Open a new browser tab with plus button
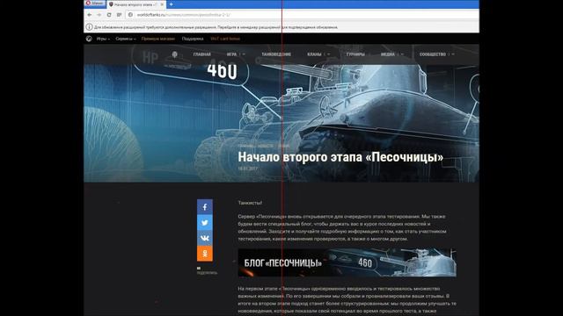Image resolution: width=563 pixels, height=316 pixels. coord(172,4)
